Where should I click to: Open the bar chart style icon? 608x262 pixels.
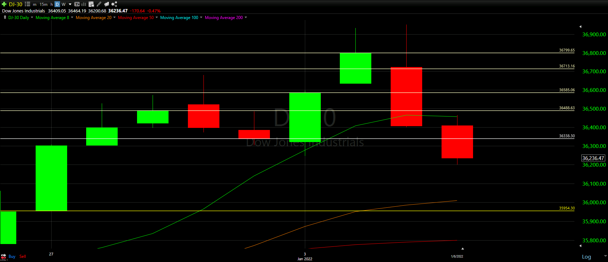tap(84, 4)
